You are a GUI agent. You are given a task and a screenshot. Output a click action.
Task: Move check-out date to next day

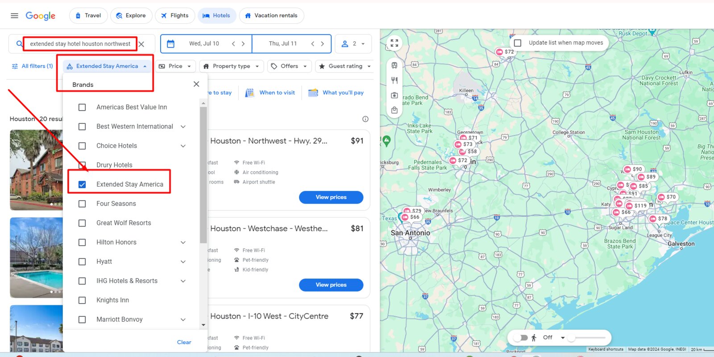pos(322,44)
